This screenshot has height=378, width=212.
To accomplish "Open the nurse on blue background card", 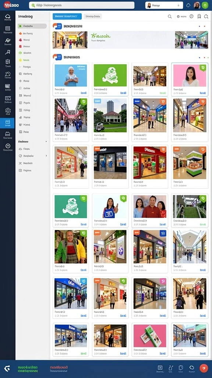I will tap(71, 79).
